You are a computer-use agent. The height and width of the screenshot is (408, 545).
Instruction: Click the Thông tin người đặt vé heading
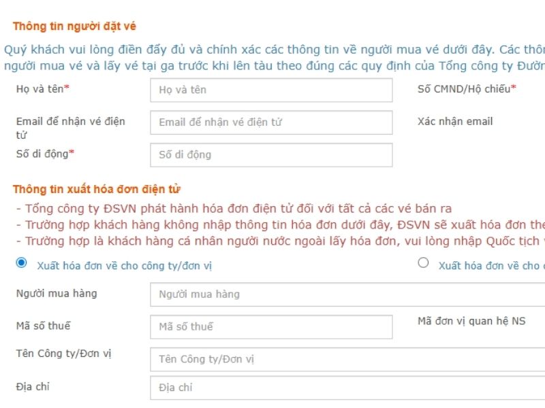74,27
